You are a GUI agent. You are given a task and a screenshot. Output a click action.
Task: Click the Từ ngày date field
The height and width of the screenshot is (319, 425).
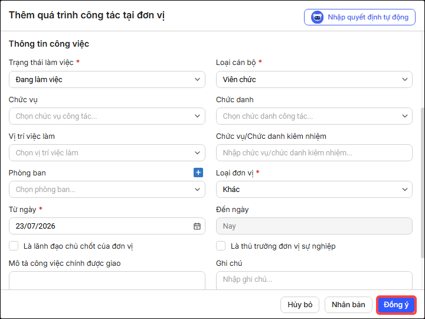107,226
